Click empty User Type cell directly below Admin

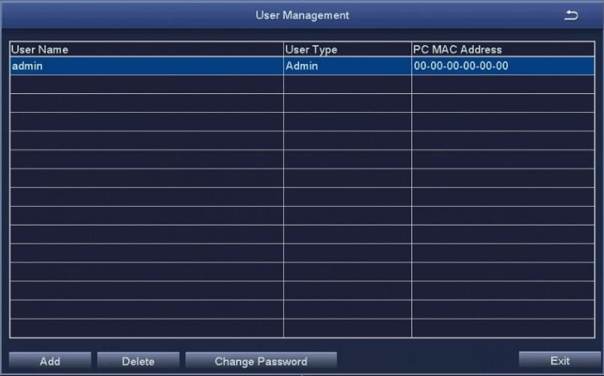pyautogui.click(x=347, y=84)
